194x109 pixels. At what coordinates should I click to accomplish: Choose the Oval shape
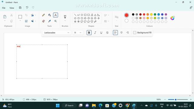coord(82,15)
